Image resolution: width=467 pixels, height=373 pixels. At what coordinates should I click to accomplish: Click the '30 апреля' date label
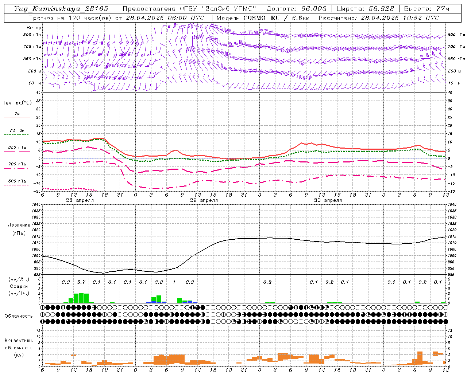328,200
